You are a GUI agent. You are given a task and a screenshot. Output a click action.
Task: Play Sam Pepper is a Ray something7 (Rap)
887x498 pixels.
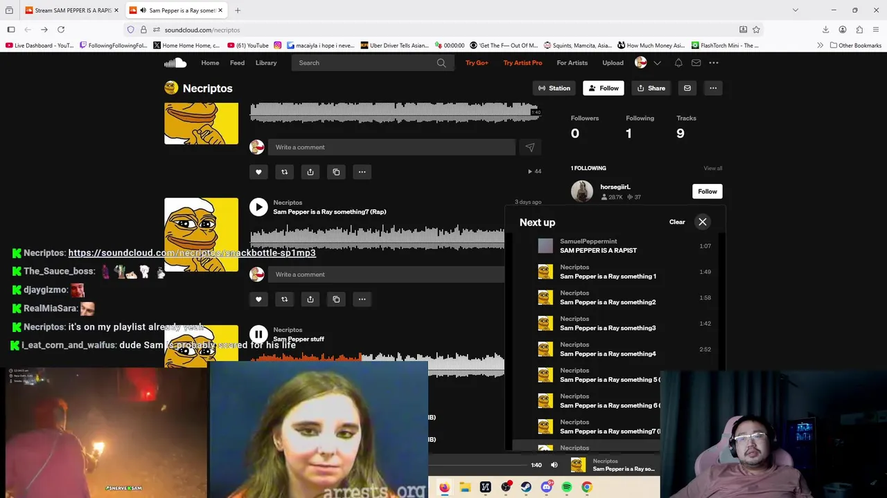coord(258,207)
